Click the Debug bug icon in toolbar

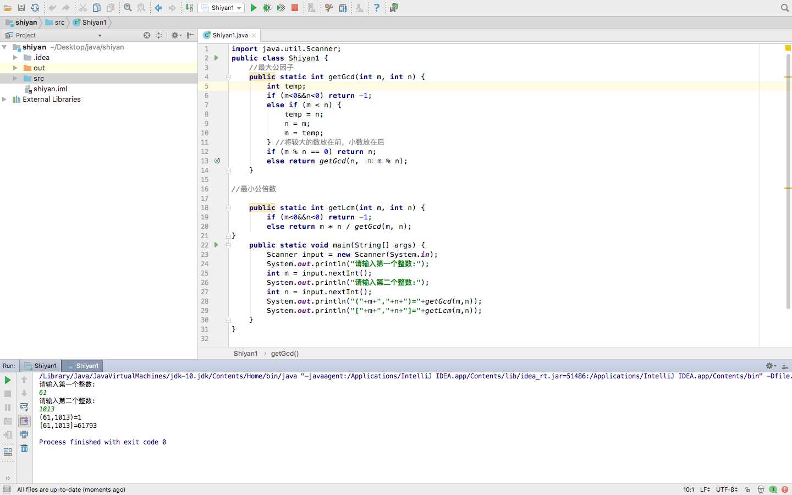pyautogui.click(x=267, y=8)
